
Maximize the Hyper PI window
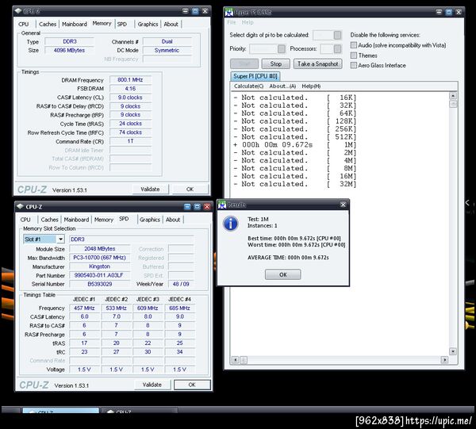(449, 12)
